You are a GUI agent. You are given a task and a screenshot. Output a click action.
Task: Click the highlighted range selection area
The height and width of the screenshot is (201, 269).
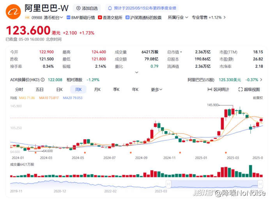(214, 184)
